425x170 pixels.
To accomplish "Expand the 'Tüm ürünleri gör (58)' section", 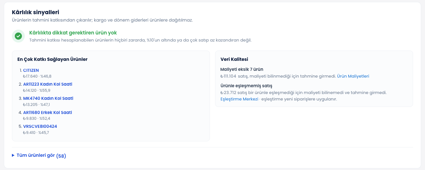I will pyautogui.click(x=39, y=156).
